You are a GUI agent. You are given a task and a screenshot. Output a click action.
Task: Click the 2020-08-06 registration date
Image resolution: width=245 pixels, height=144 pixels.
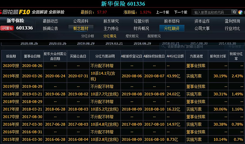(x=132, y=76)
